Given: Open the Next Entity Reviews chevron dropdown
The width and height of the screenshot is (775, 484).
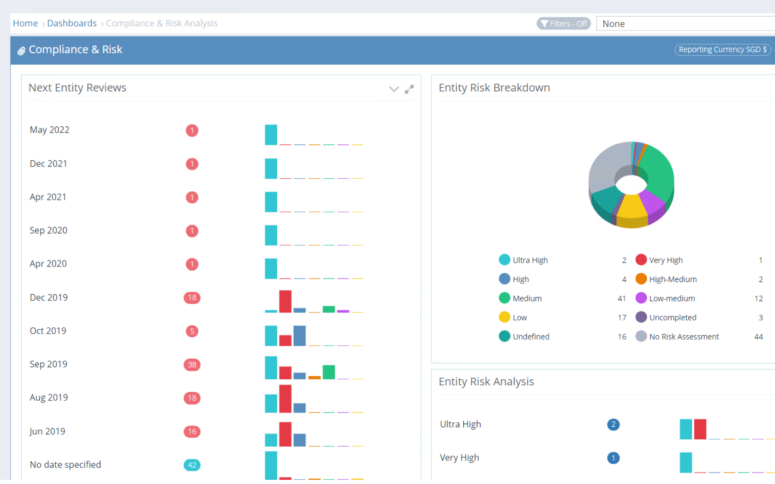Looking at the screenshot, I should click(393, 89).
